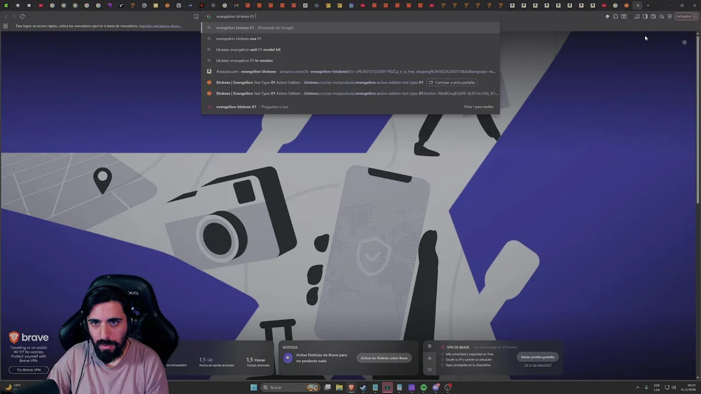Image resolution: width=701 pixels, height=394 pixels.
Task: Choose 'blokees evangelion unit 01 model kit' suggestion
Action: pos(350,50)
